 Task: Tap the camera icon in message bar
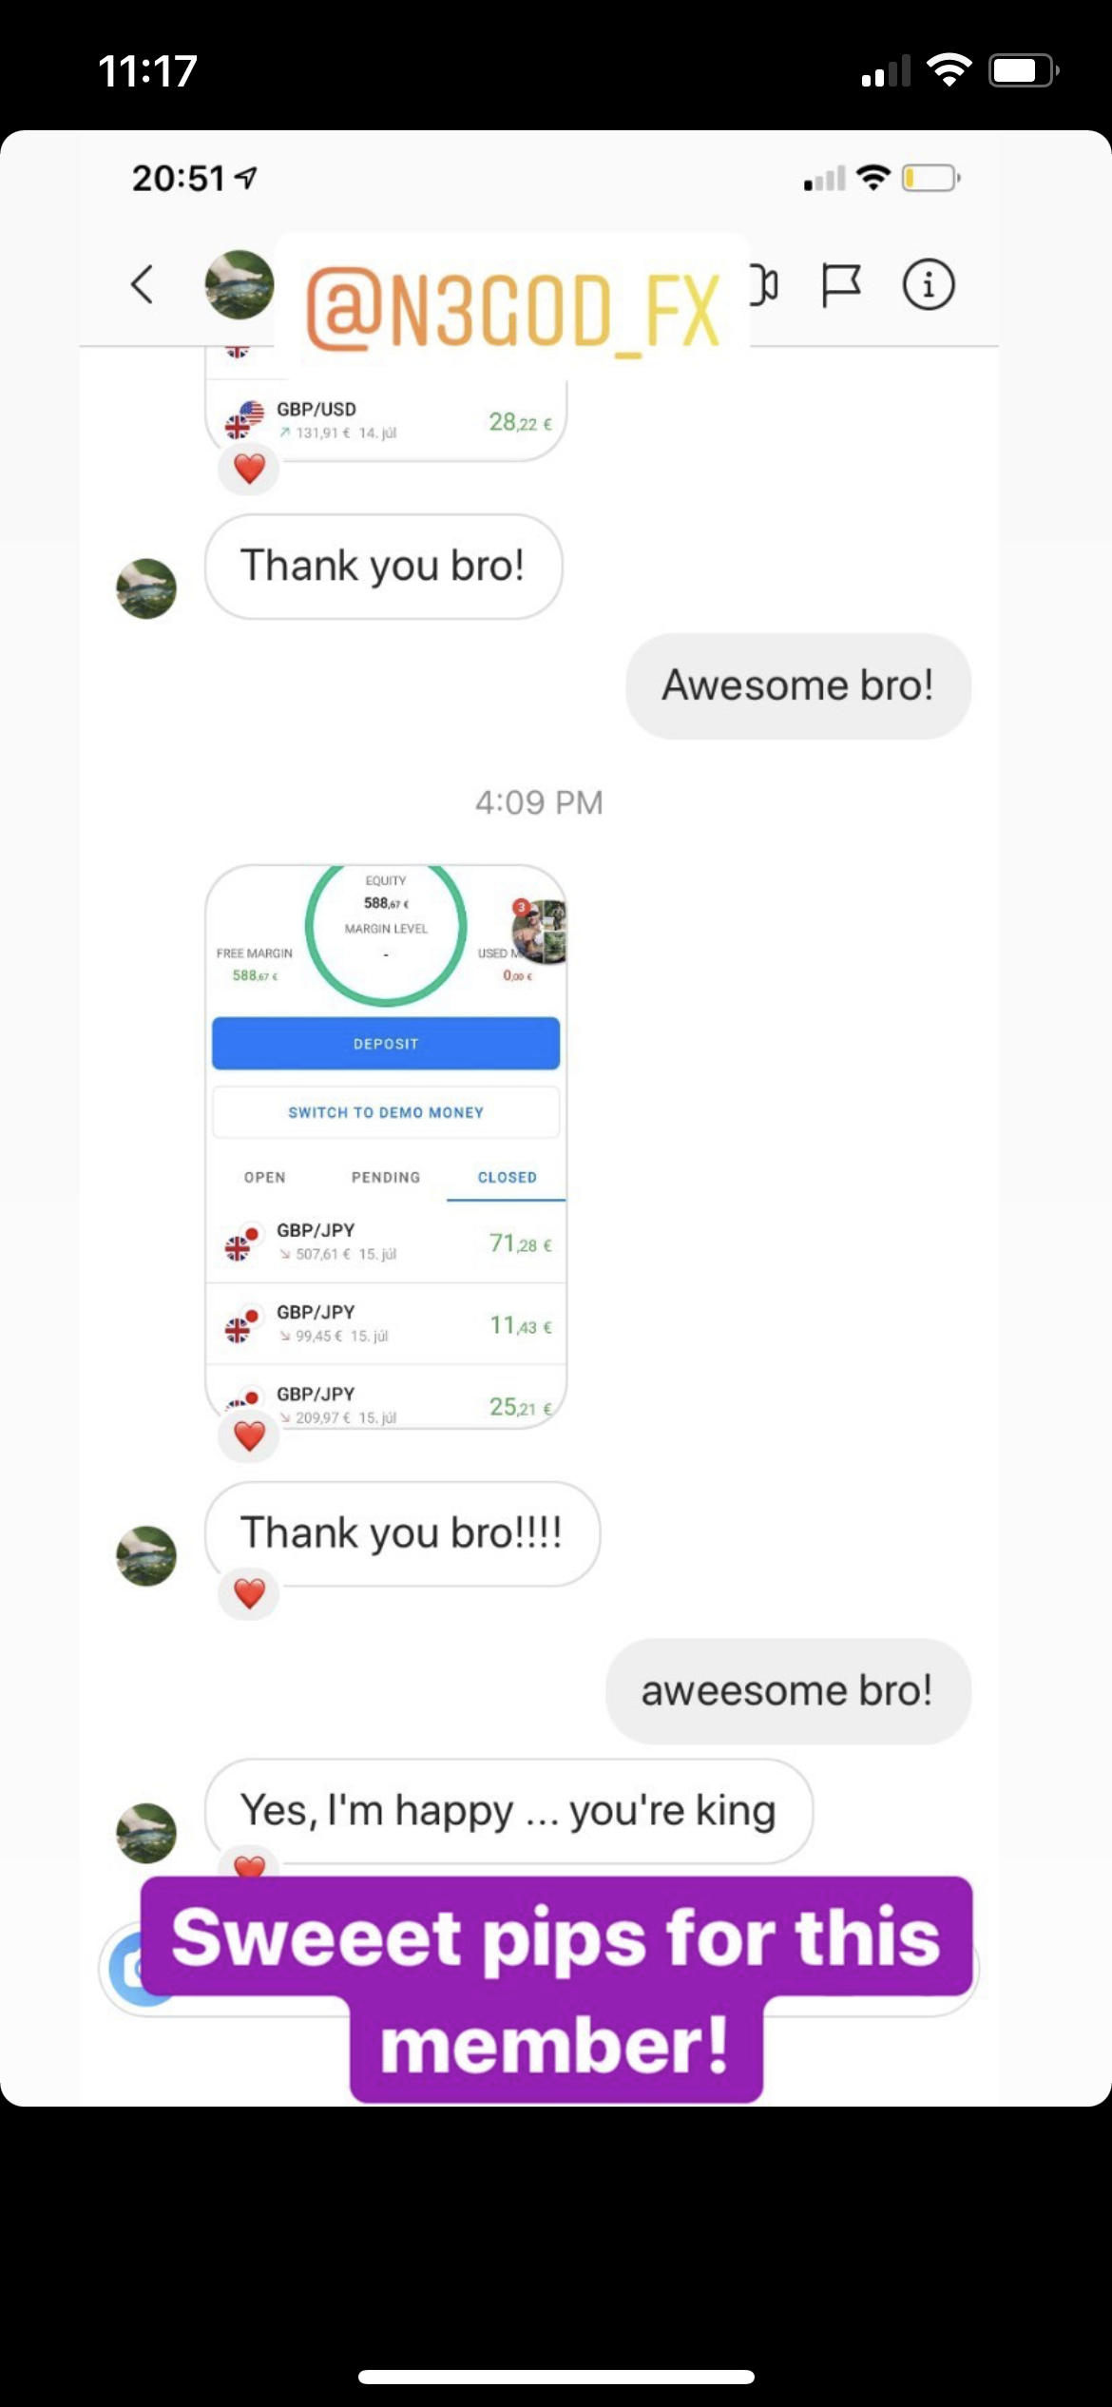[x=138, y=1967]
